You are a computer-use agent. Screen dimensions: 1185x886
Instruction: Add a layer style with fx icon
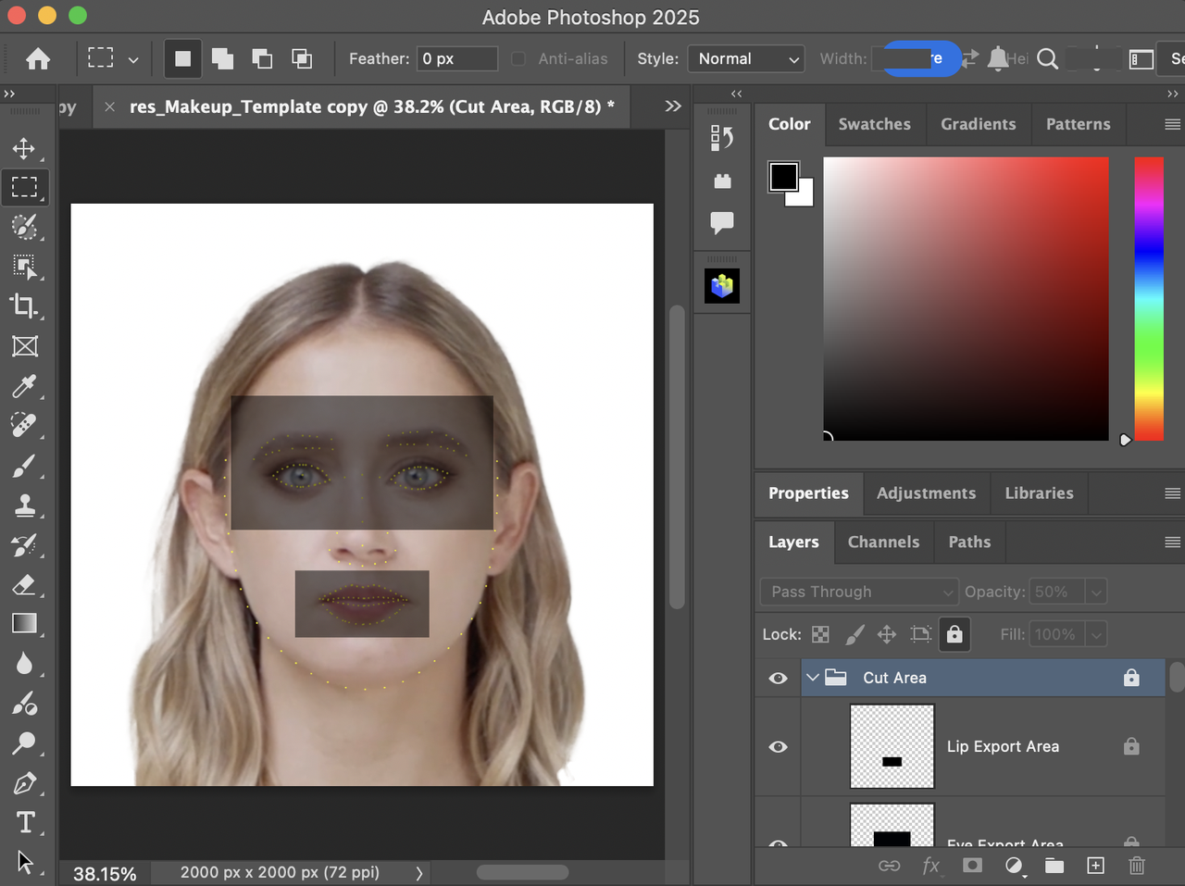pyautogui.click(x=930, y=866)
